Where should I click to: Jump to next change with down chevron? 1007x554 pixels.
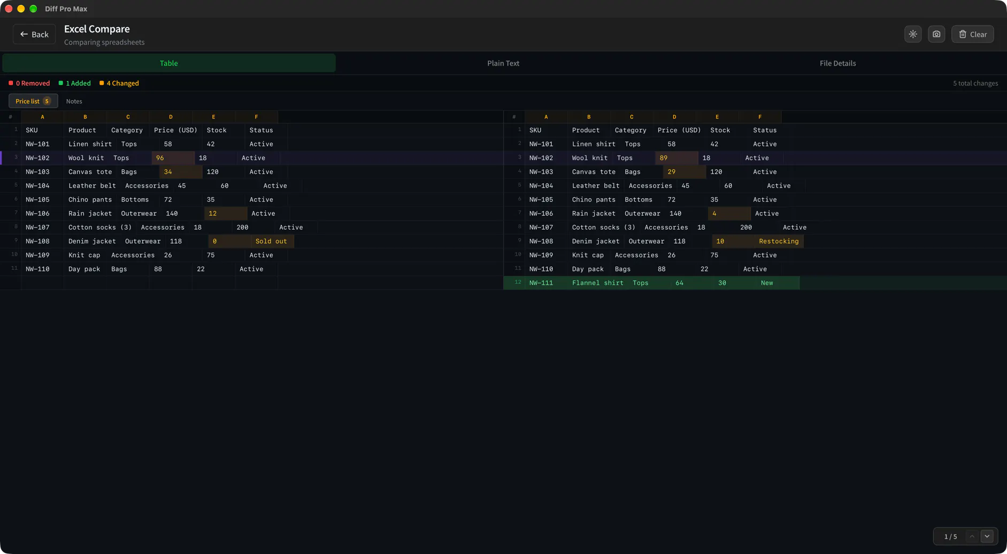tap(987, 536)
